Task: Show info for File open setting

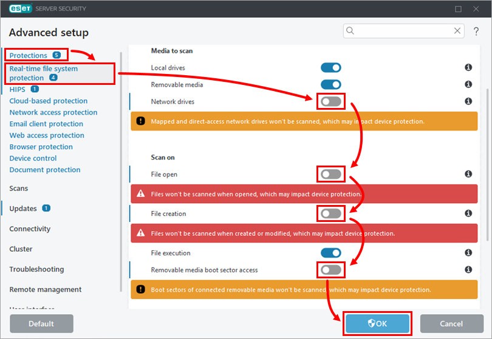Action: click(468, 175)
